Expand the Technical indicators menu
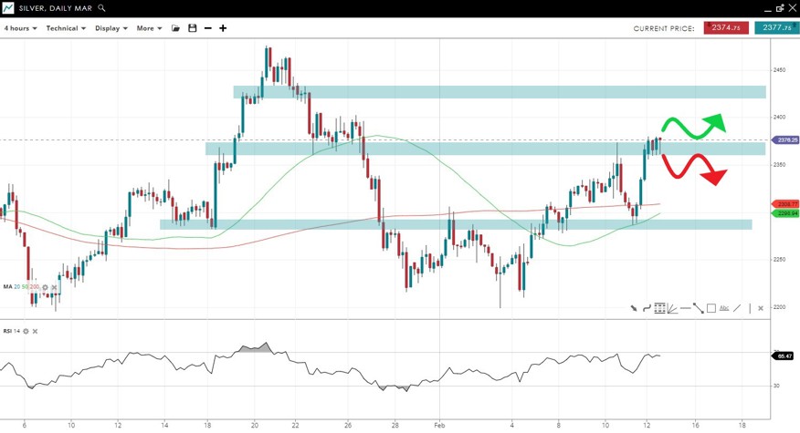 (66, 28)
